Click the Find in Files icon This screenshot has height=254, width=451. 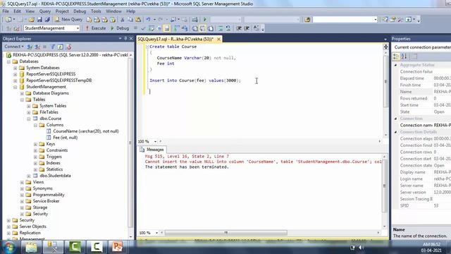[307, 20]
